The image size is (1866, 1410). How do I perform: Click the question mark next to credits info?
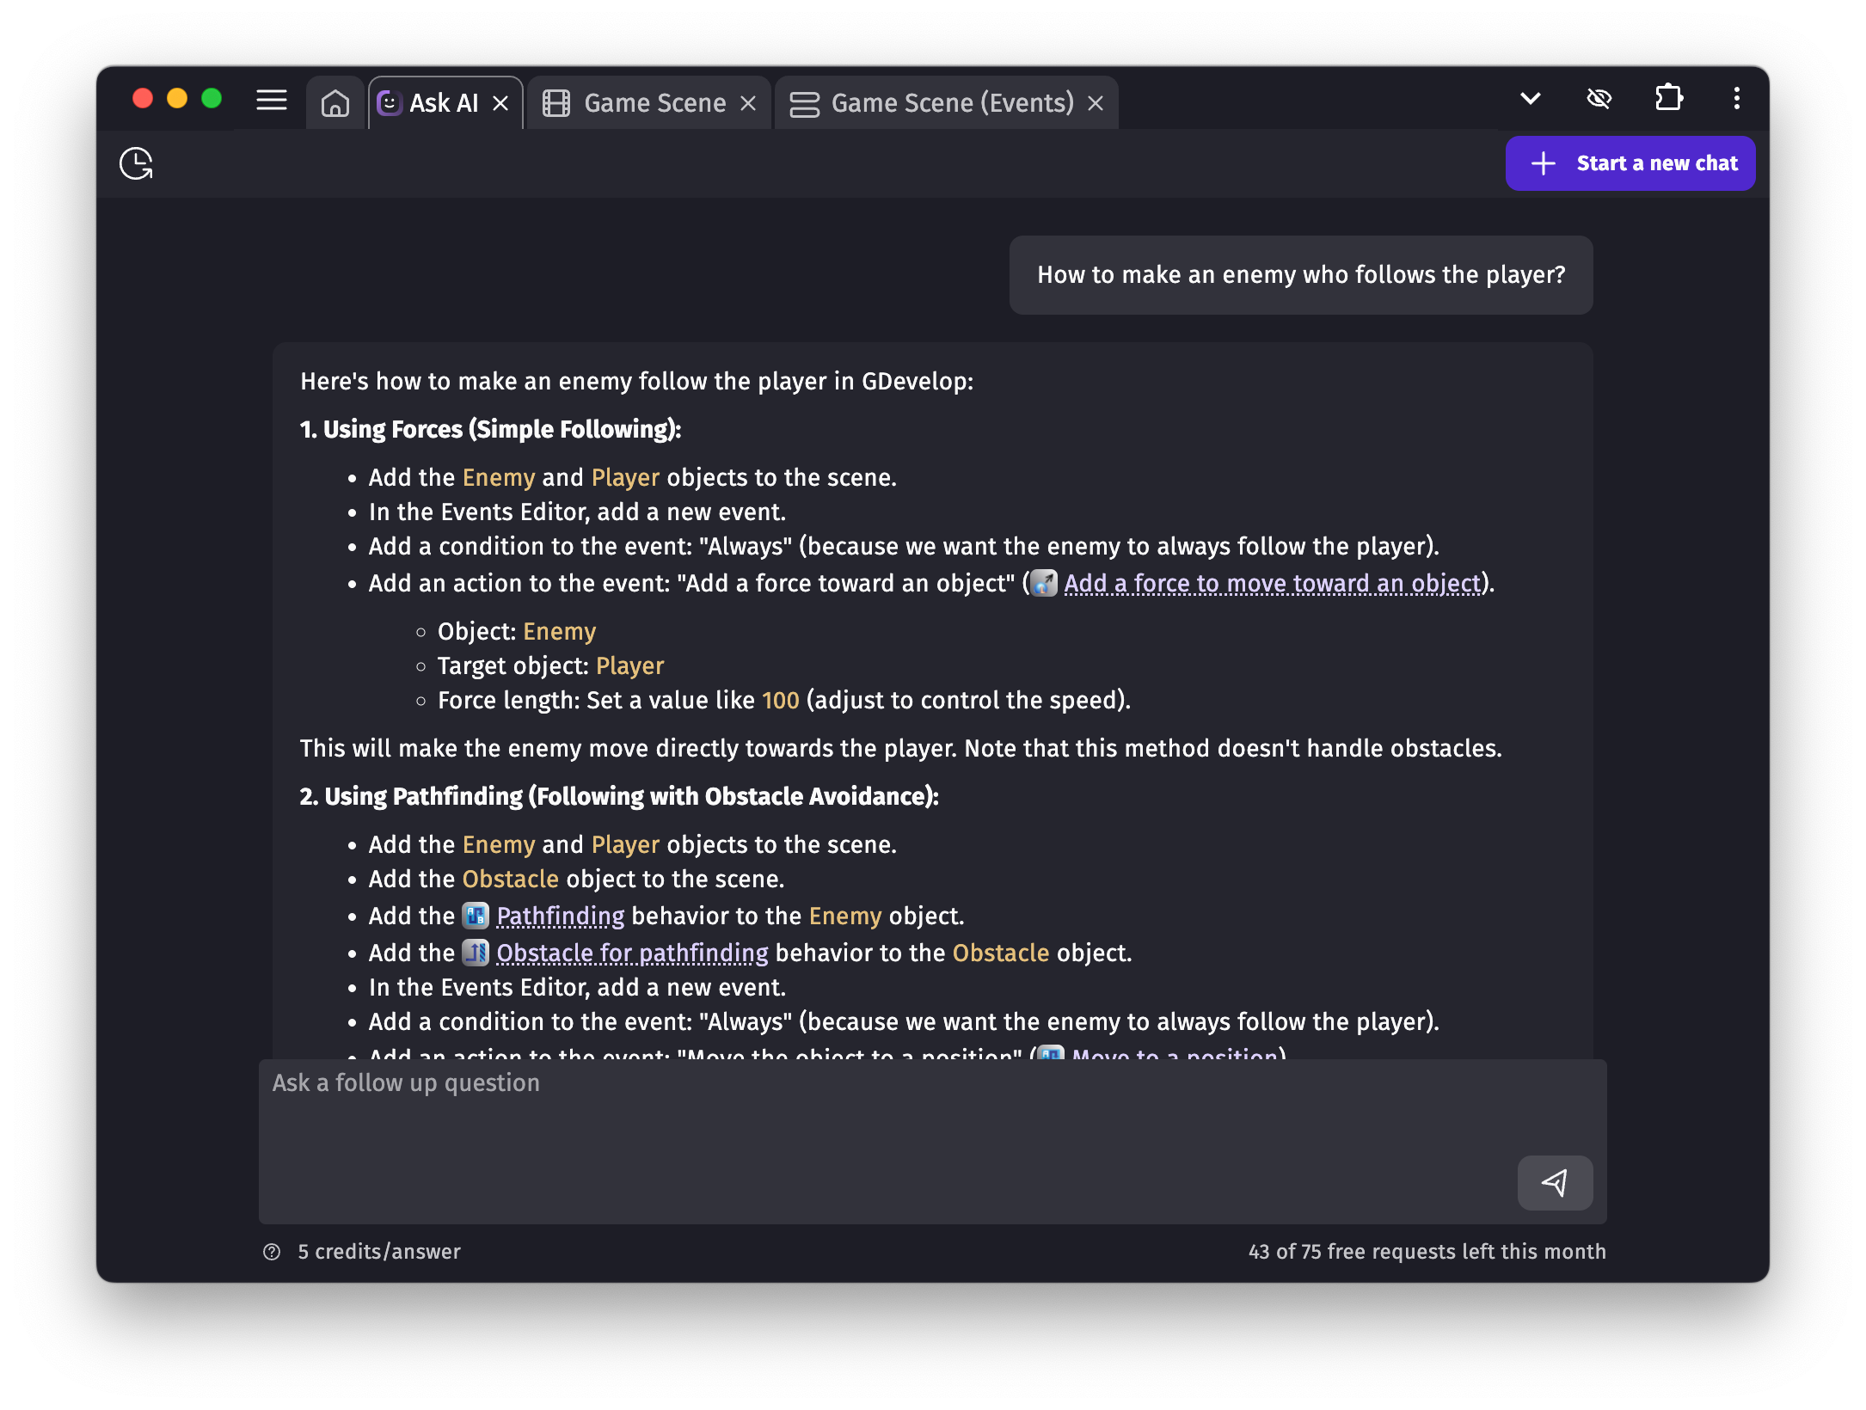pyautogui.click(x=272, y=1252)
